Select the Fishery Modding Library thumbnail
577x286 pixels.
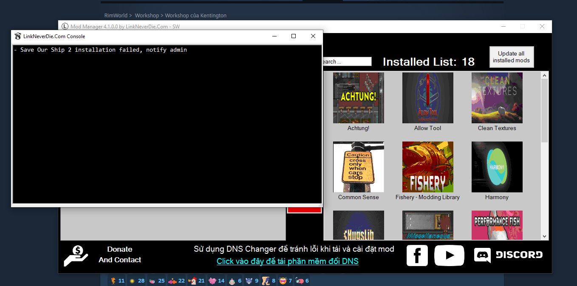[x=427, y=167]
